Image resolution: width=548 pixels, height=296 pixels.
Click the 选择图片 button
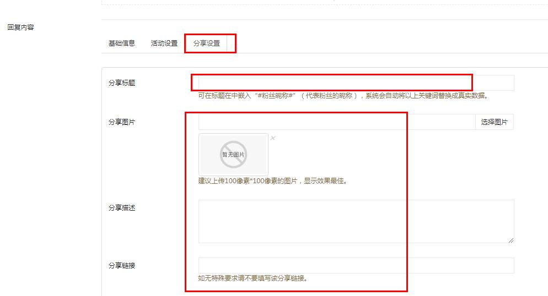[x=494, y=122]
